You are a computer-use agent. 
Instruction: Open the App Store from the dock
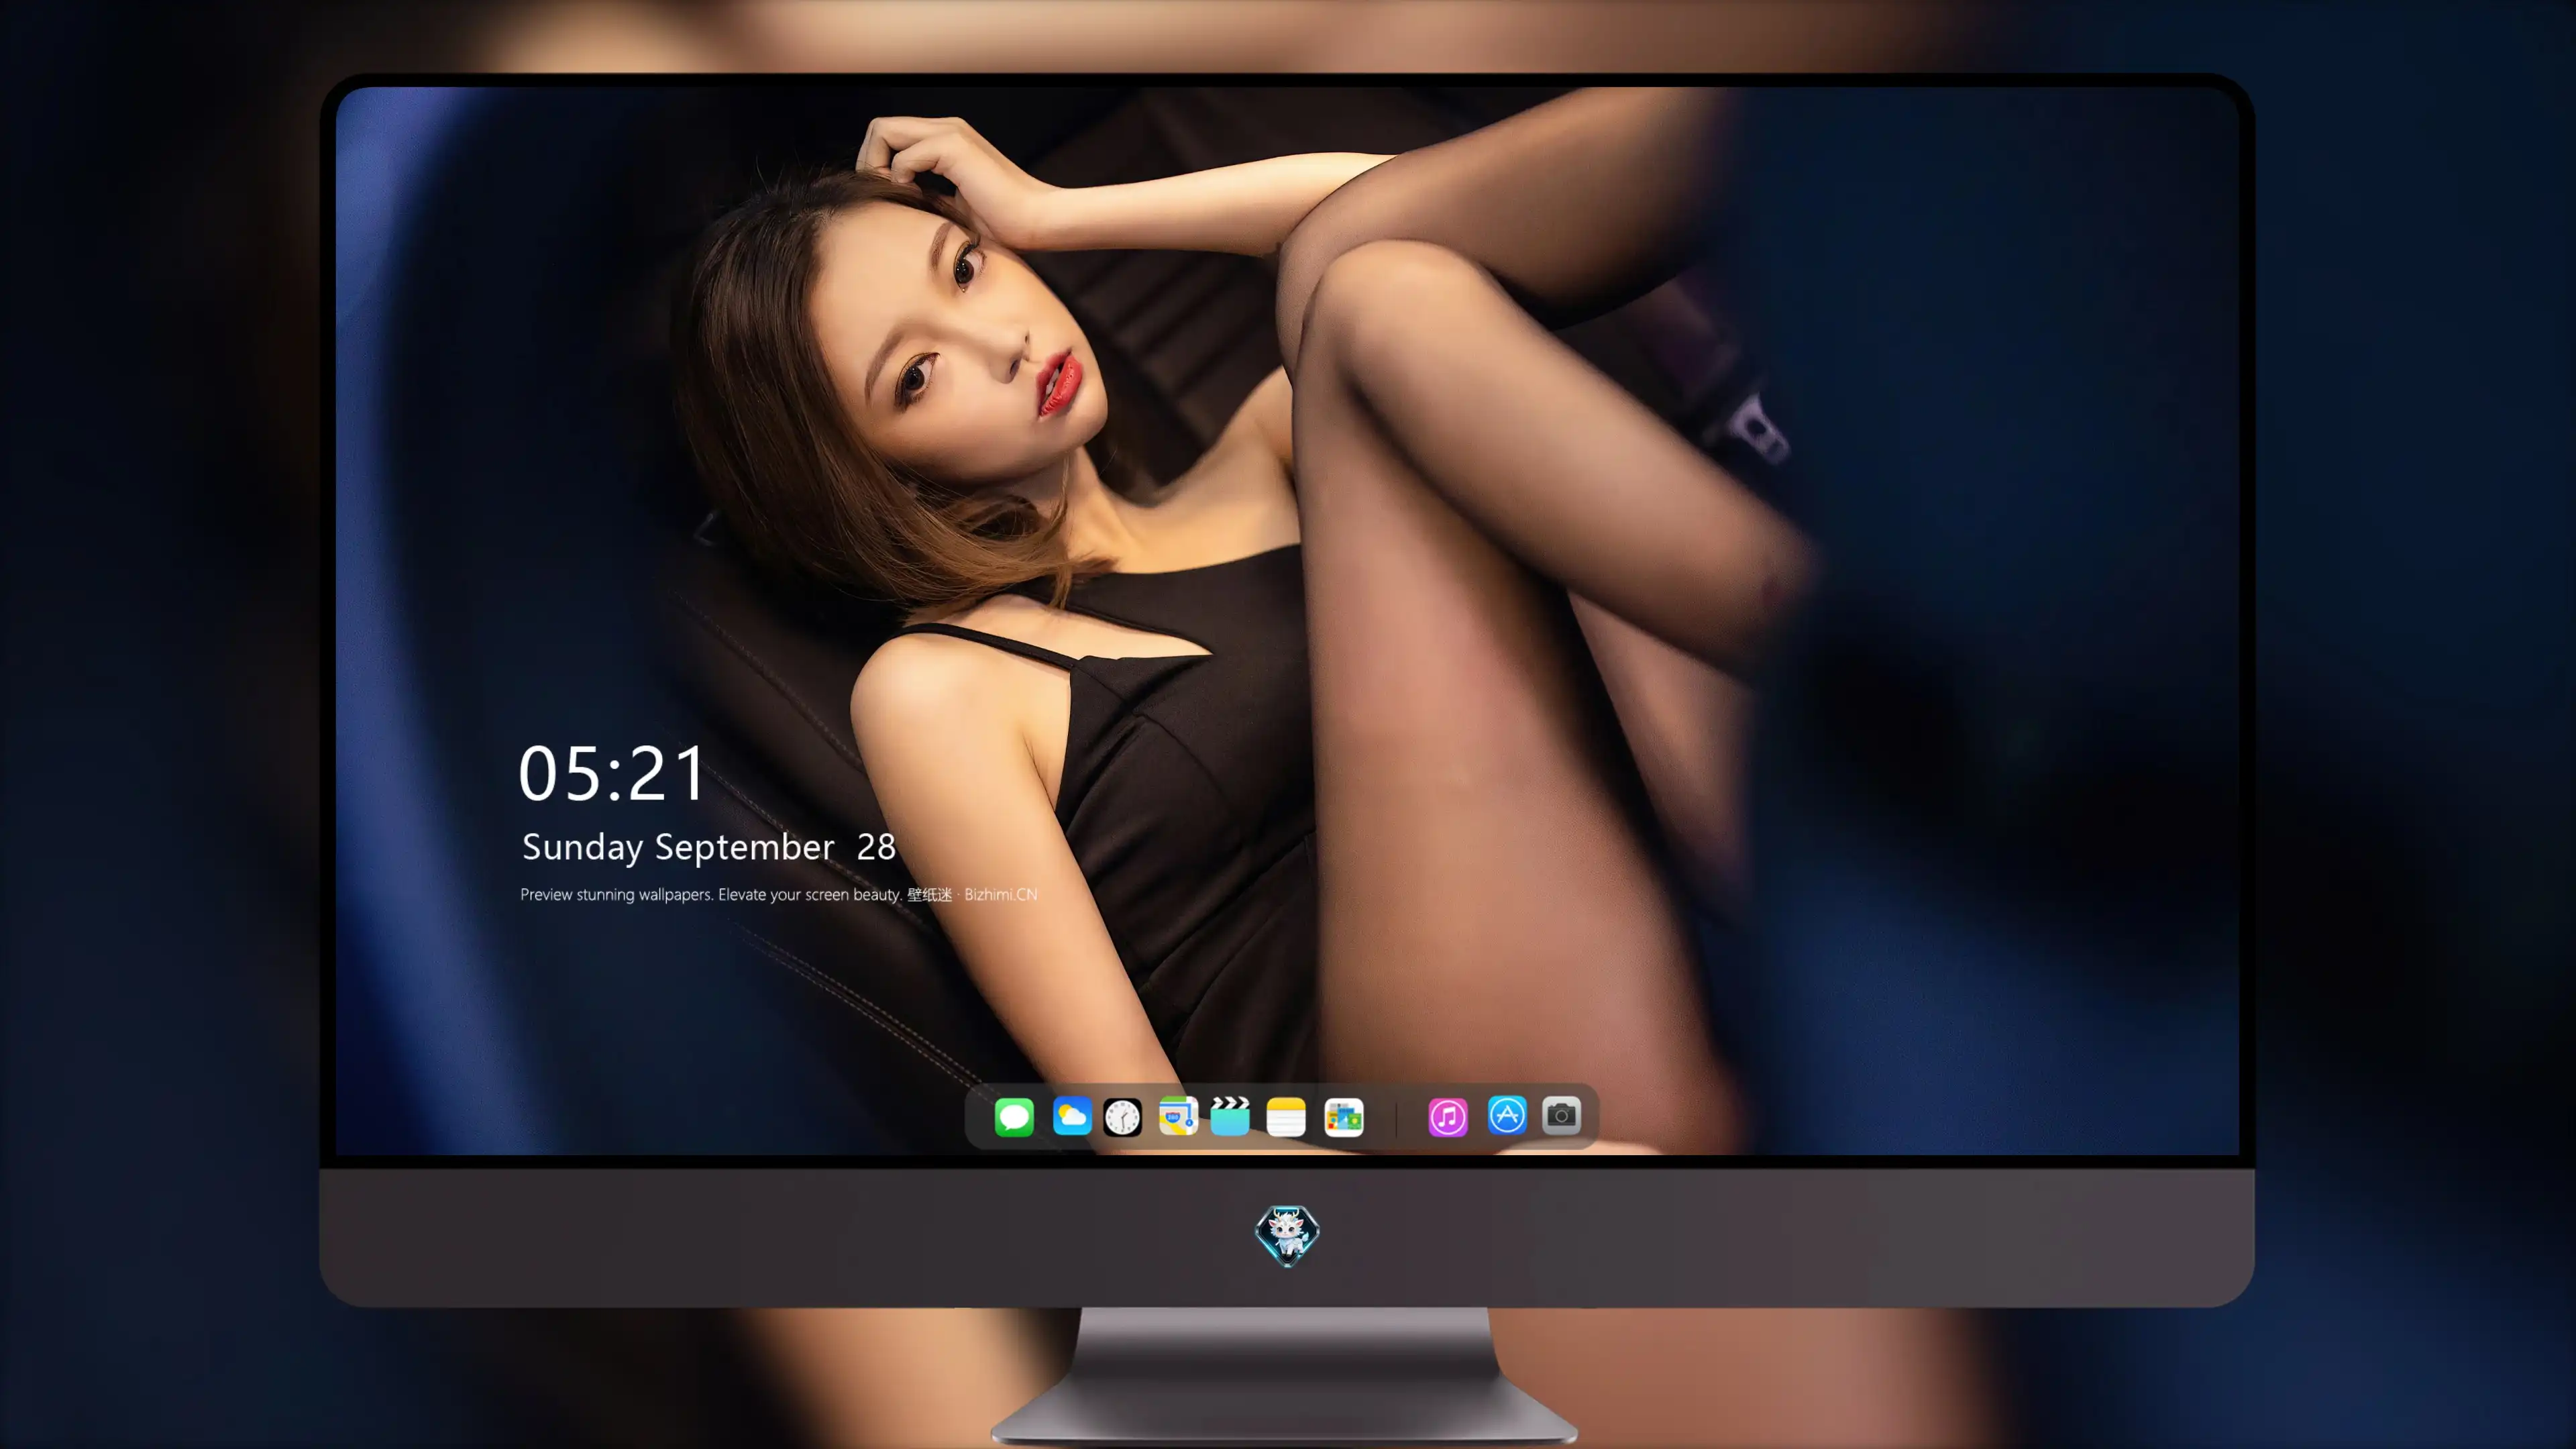[1507, 1115]
